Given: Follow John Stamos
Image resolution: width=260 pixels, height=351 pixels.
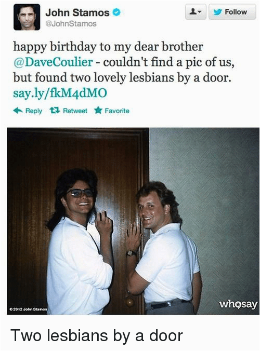Looking at the screenshot, I should [232, 12].
